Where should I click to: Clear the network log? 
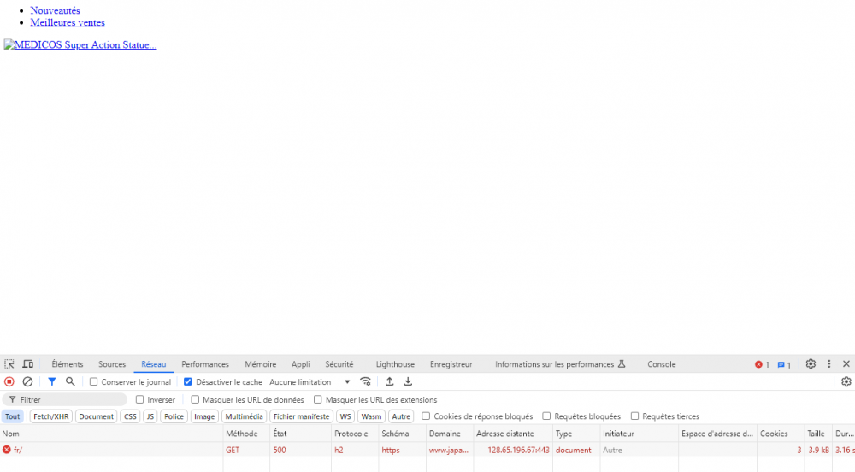[28, 381]
